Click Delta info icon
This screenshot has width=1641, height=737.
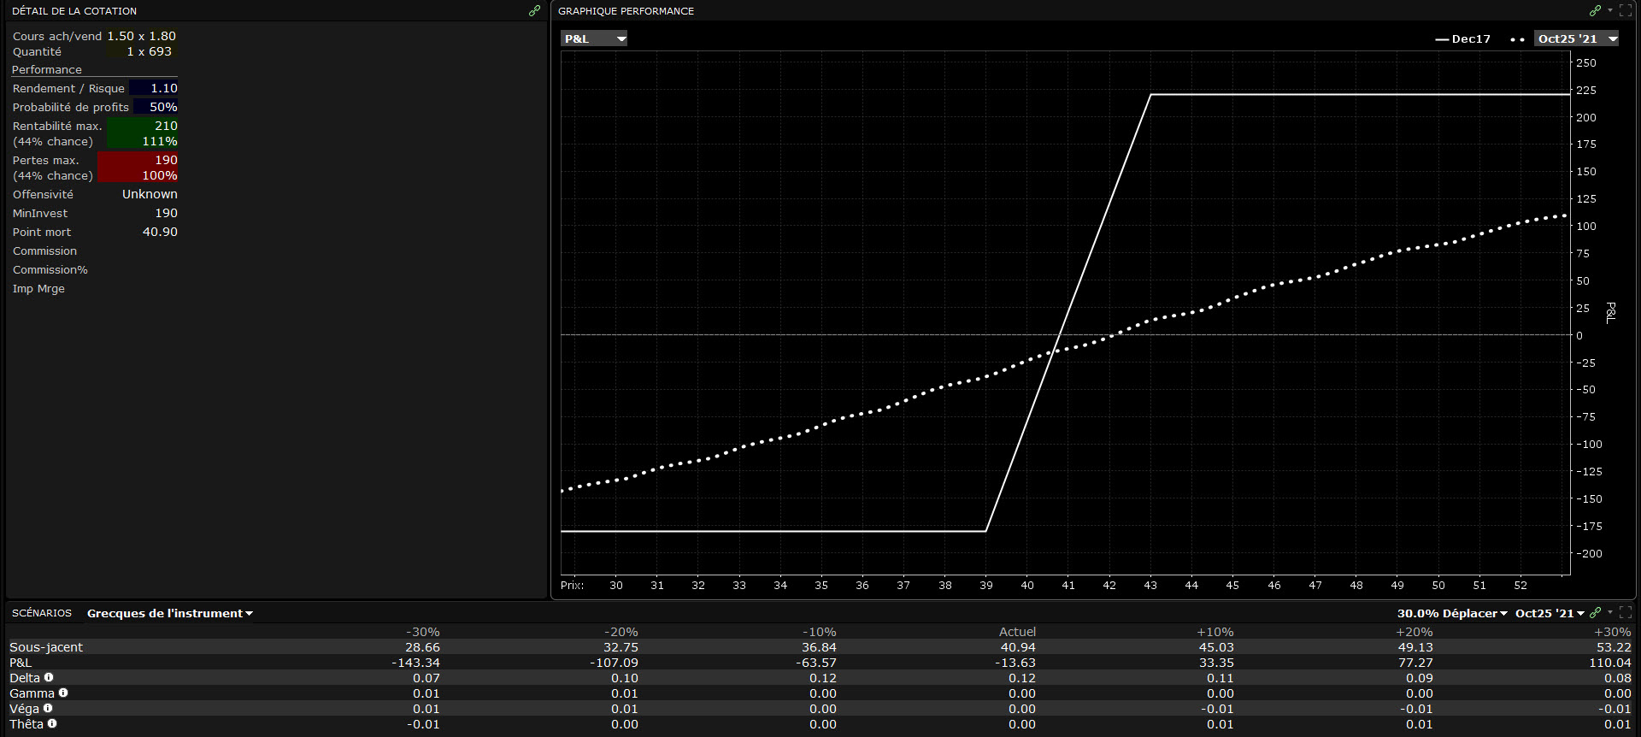pyautogui.click(x=49, y=677)
